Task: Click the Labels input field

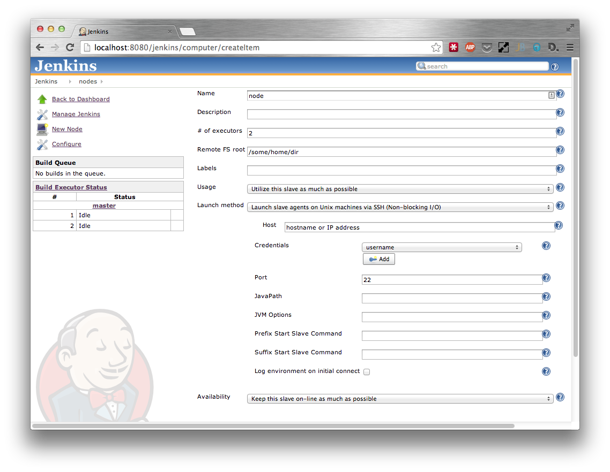Action: [402, 170]
